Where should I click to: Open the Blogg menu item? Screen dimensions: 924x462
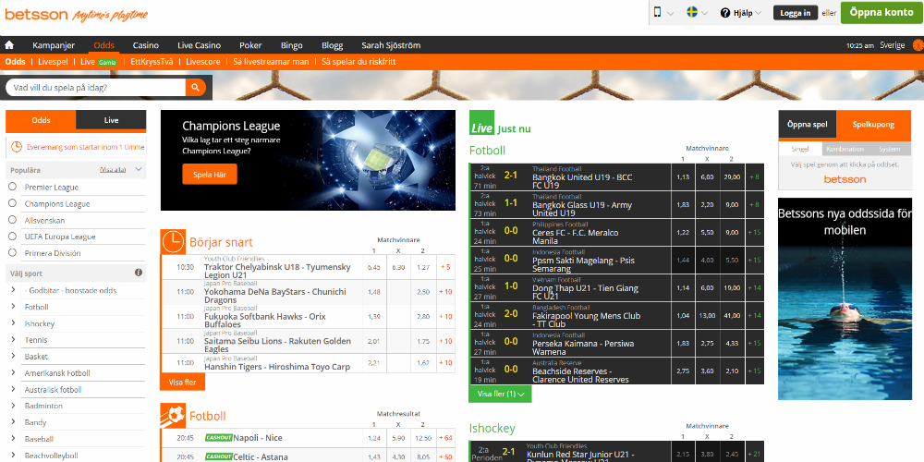[333, 45]
